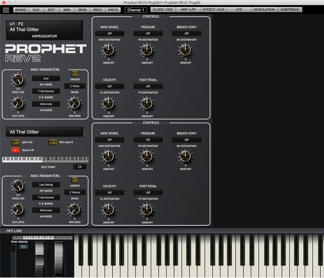The image size is (324, 278).
Task: Click lower Pan Mod knob
Action: [x=74, y=209]
